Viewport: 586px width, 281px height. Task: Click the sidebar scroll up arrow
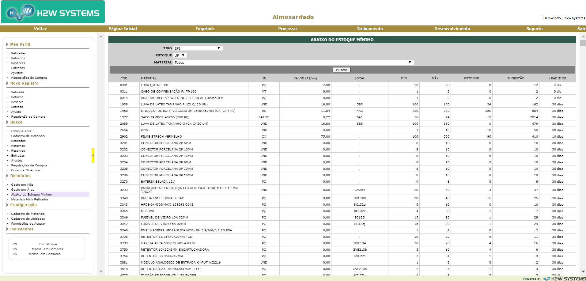101,37
